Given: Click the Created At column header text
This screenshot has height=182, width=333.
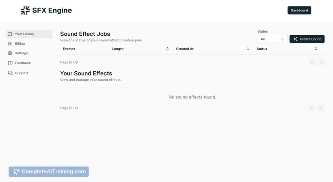Looking at the screenshot, I should [185, 49].
